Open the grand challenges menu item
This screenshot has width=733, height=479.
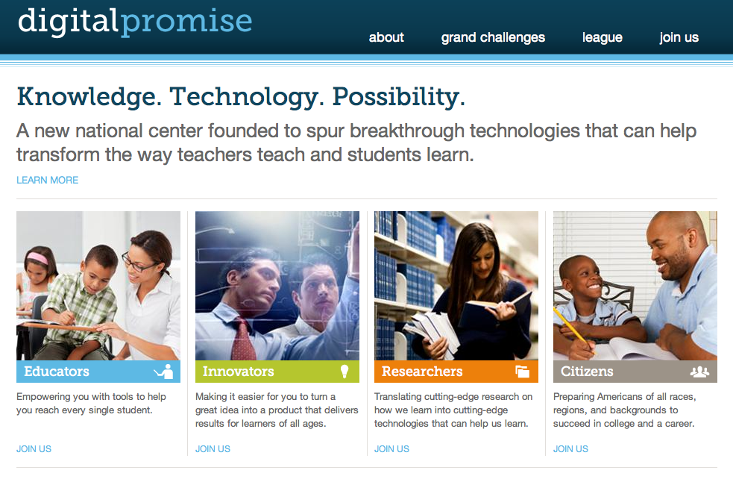pyautogui.click(x=493, y=37)
